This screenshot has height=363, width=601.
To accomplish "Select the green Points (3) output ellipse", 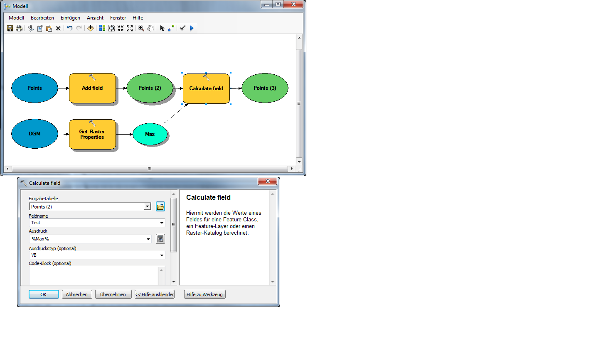I will click(265, 88).
